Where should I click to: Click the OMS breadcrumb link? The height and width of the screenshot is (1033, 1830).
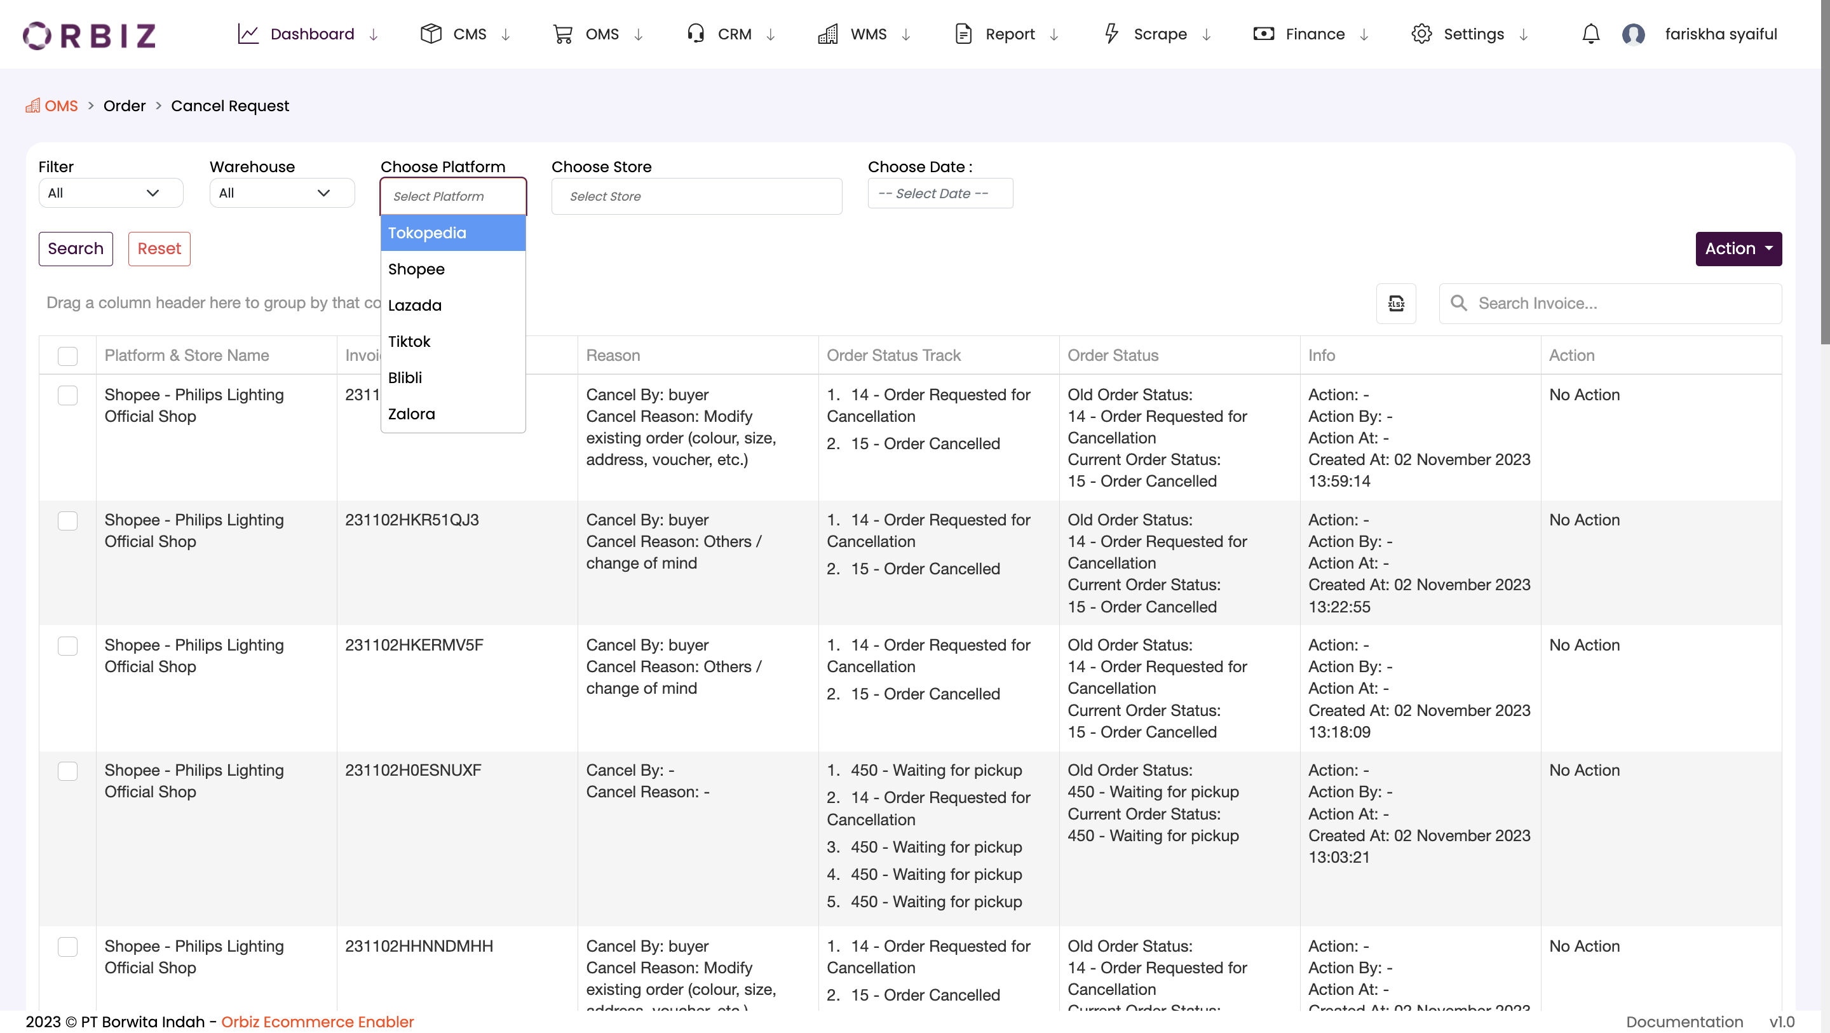tap(61, 106)
